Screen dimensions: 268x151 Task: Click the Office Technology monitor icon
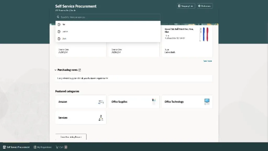(207, 102)
